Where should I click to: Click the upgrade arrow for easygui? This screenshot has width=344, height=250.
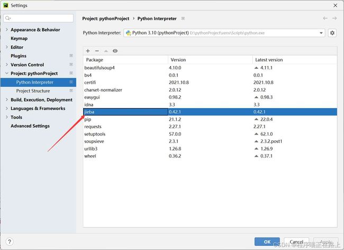256,97
